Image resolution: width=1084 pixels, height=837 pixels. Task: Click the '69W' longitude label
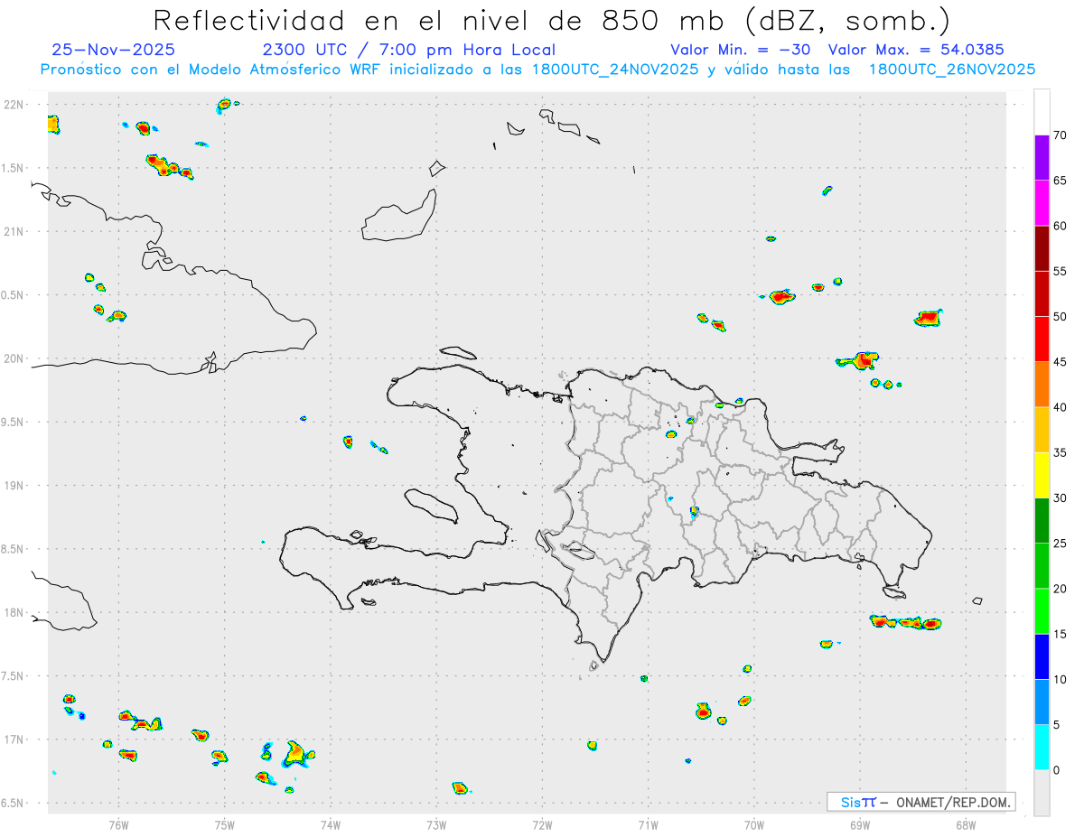[x=860, y=824]
